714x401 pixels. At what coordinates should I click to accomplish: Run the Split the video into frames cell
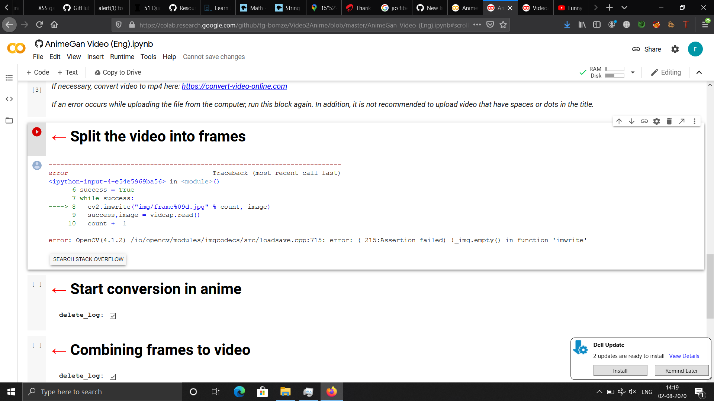(36, 131)
